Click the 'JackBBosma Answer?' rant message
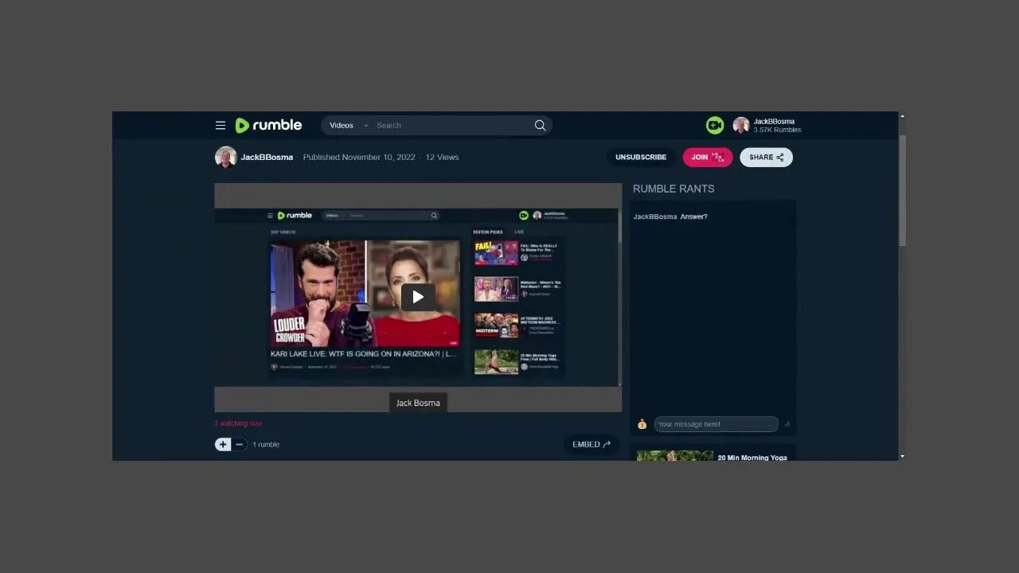Viewport: 1019px width, 573px height. point(670,216)
